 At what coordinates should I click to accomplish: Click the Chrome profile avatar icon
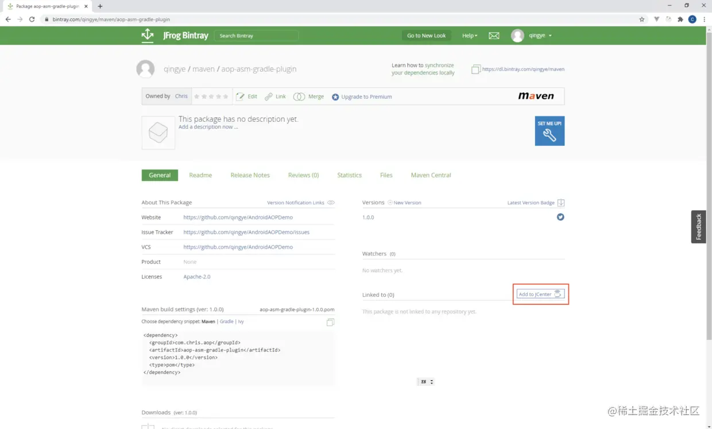pos(692,19)
